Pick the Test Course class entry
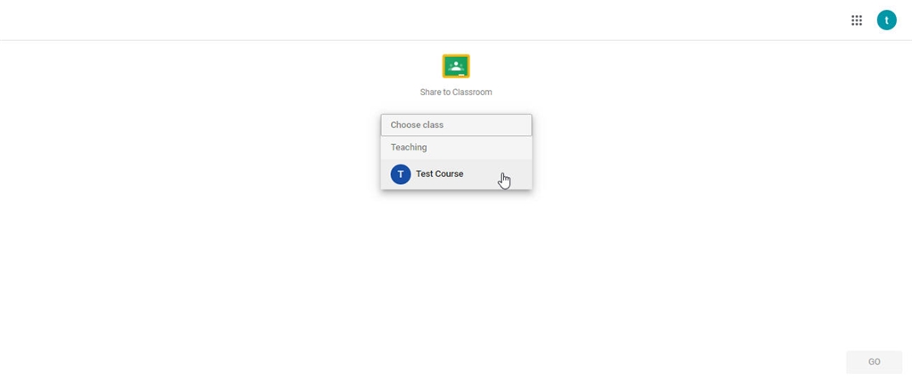Viewport: 912px width, 387px height. click(456, 174)
